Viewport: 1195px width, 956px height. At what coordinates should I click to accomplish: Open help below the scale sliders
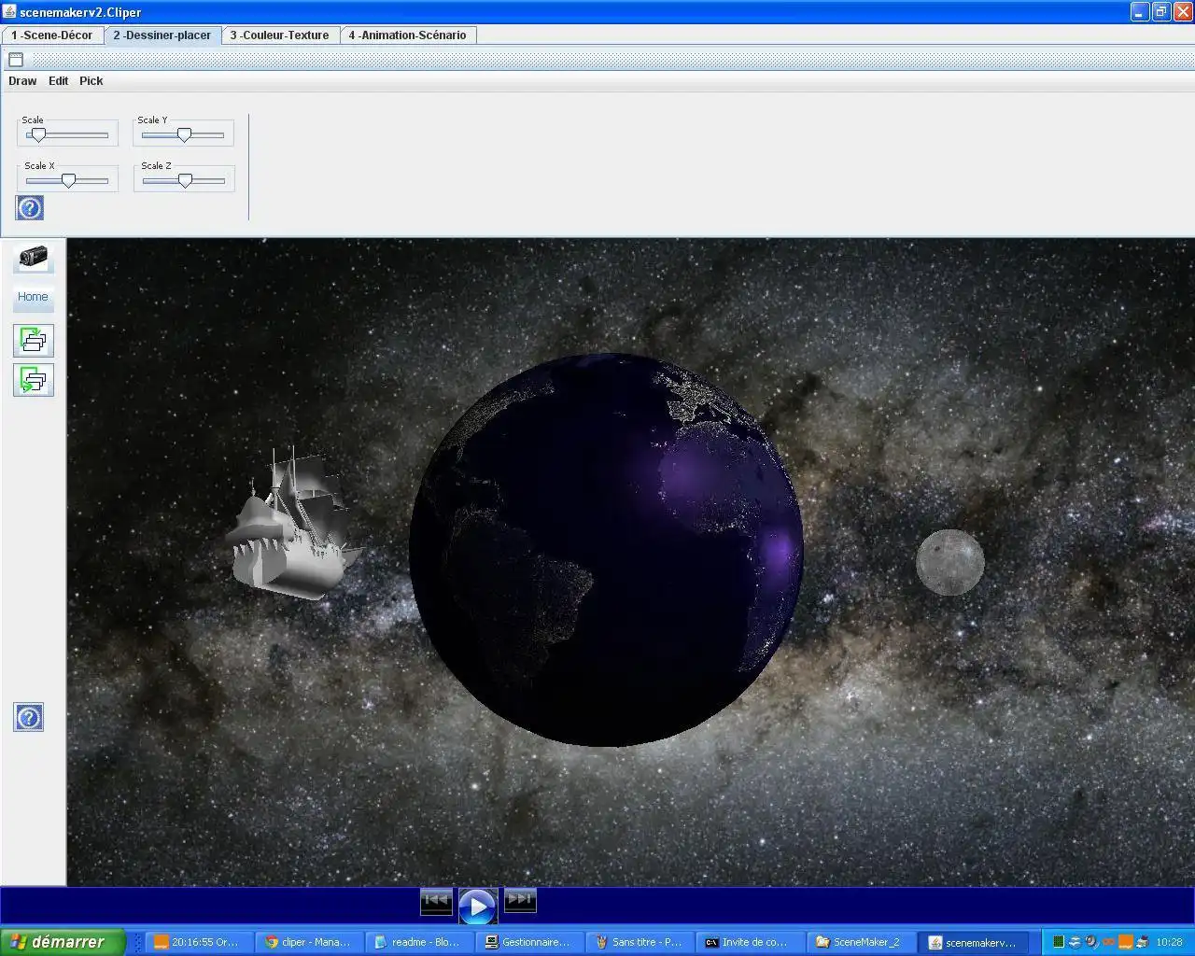(30, 207)
